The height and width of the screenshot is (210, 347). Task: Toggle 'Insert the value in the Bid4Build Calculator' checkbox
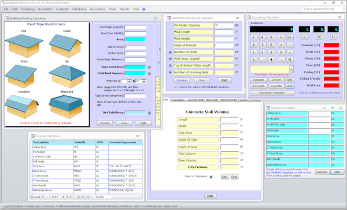click(x=175, y=88)
